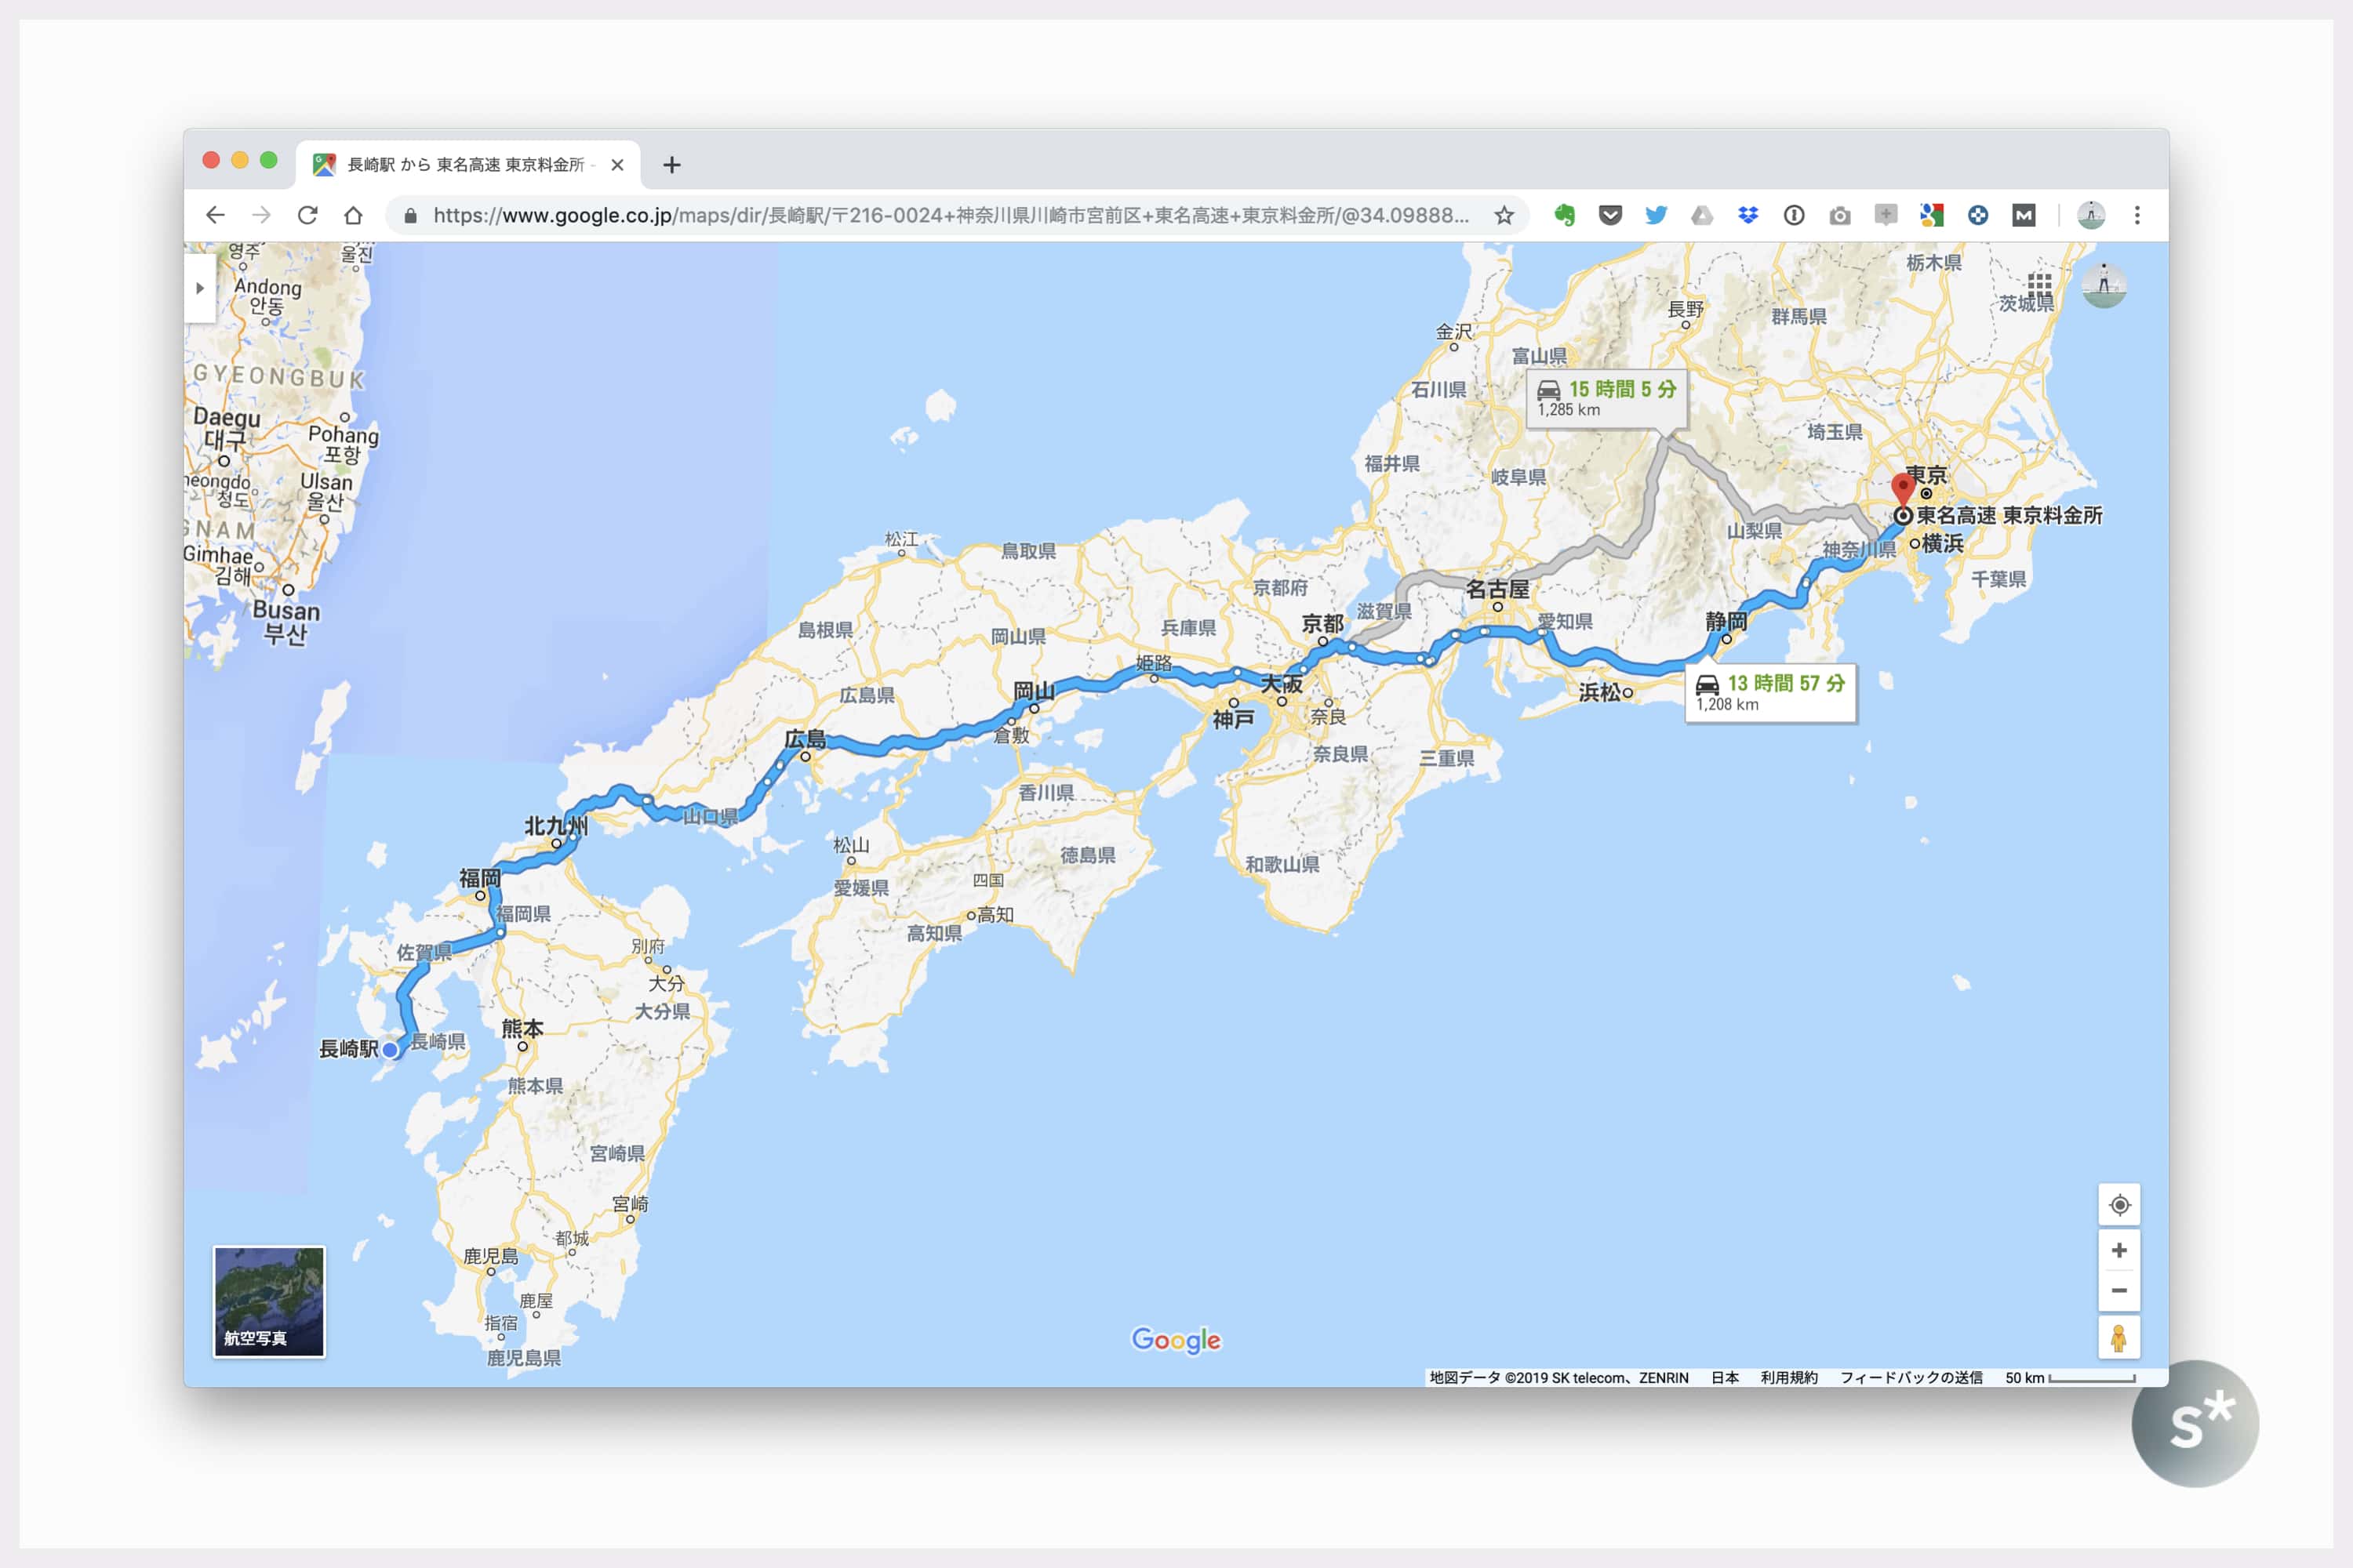Open a new browser tab
The image size is (2353, 1568).
(x=671, y=165)
